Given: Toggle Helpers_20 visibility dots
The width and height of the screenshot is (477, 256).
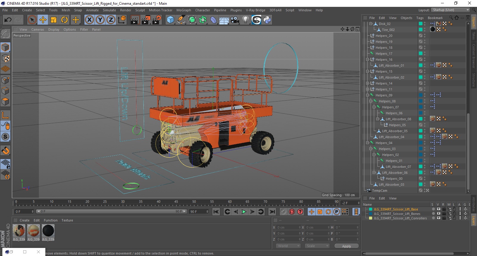Looking at the screenshot, I should [x=425, y=36].
